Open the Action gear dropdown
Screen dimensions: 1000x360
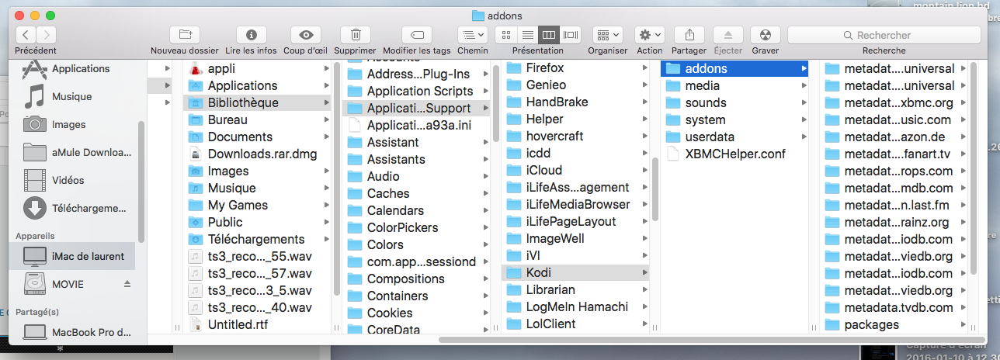point(649,35)
